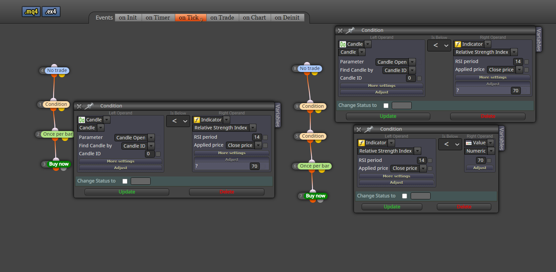Screen dimensions: 556x272
Task: Toggle Change Status to checkbox in the left Condition panel
Action: [125, 181]
